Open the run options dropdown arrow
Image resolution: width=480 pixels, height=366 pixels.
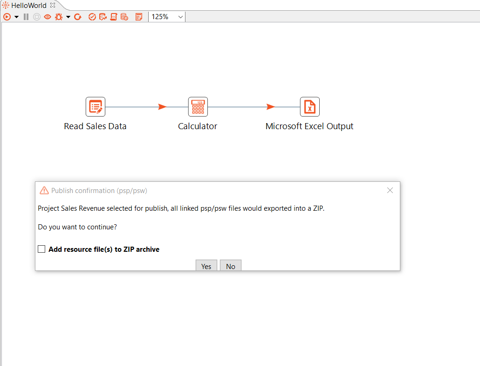(x=16, y=17)
